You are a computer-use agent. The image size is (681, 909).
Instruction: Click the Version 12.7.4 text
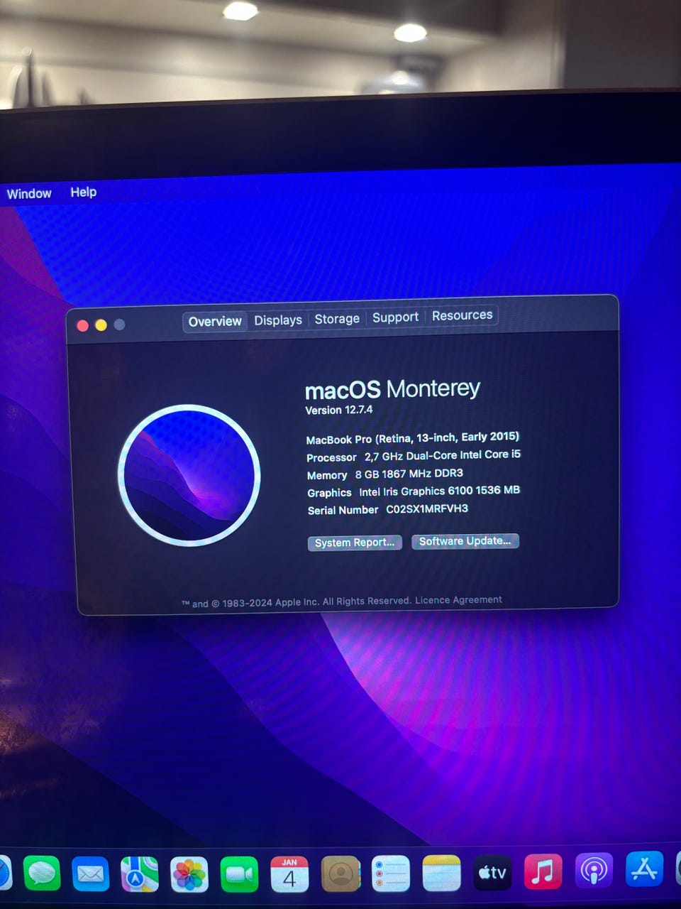click(338, 410)
